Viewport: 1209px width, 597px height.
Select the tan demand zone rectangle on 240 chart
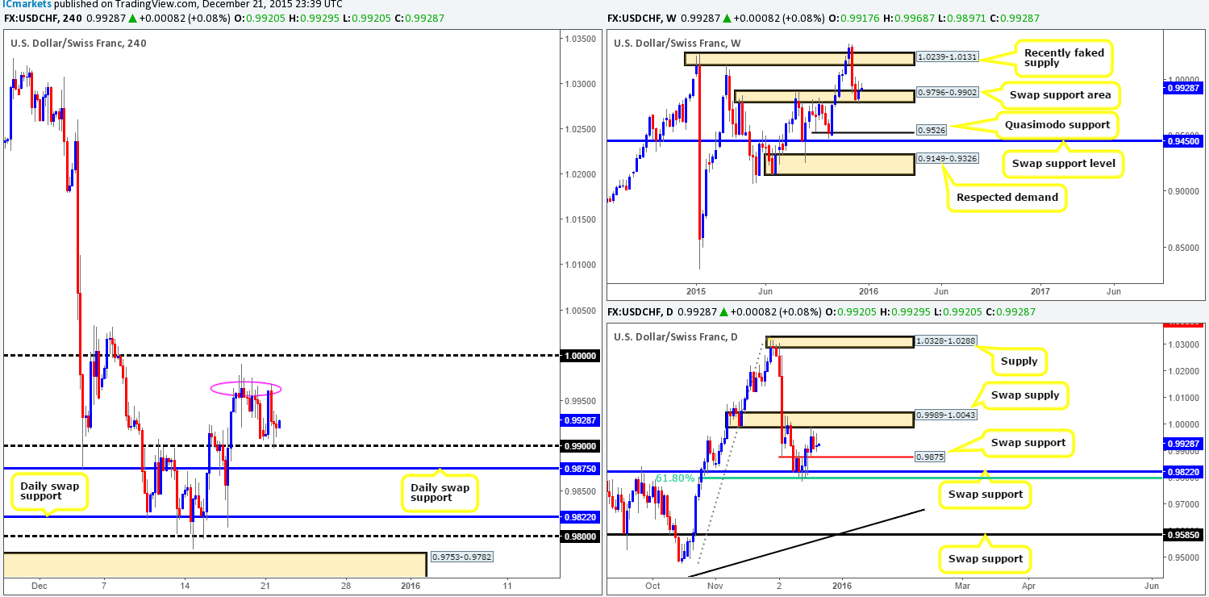tap(215, 565)
